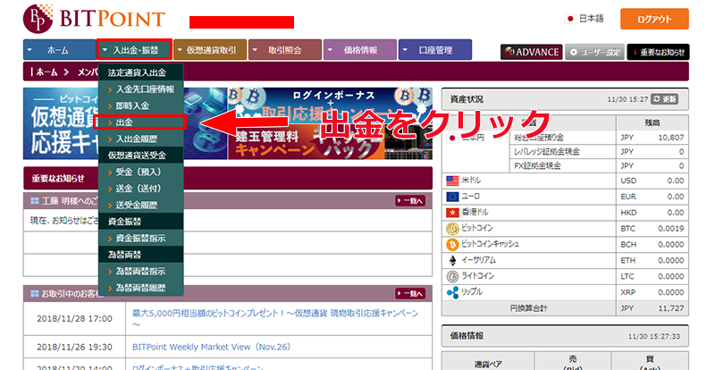Click the Ethereum icon
Viewport: 715px width, 370px height.
click(x=452, y=260)
